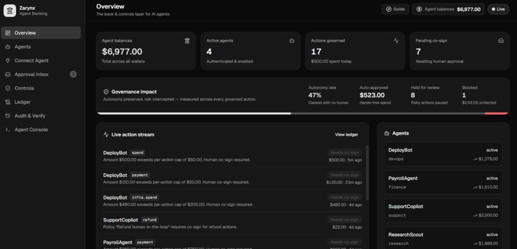The image size is (517, 249).
Task: Click the View ledger link
Action: (346, 134)
